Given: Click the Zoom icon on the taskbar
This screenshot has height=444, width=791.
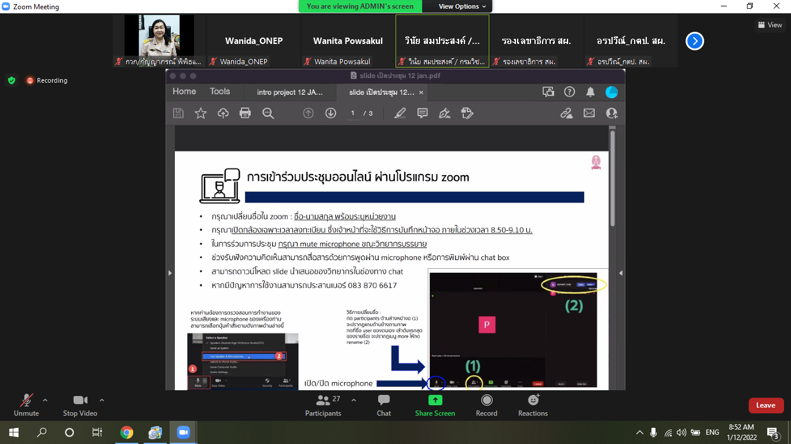Looking at the screenshot, I should point(184,432).
